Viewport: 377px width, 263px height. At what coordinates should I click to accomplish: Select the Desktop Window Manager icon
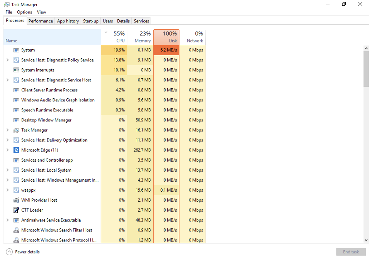point(16,120)
